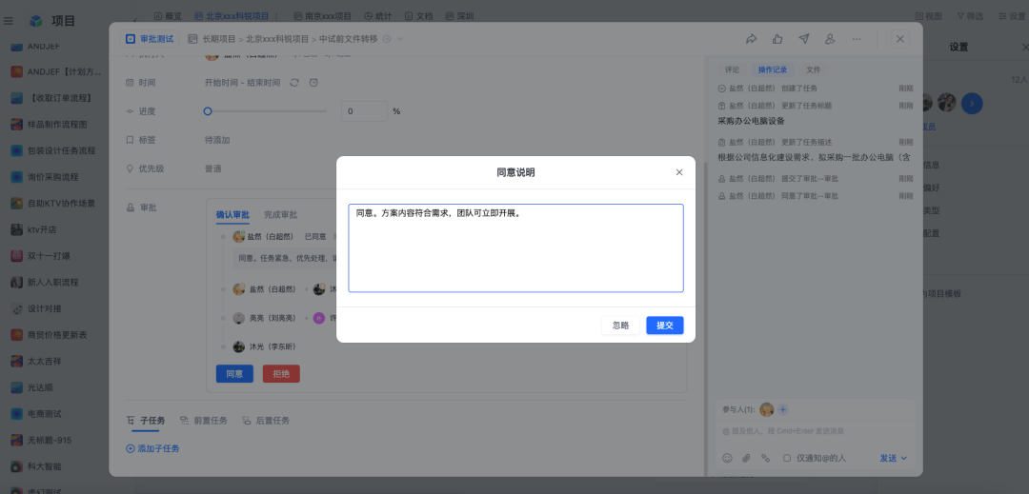Screen dimensions: 1029x494
Task: Click the 电商测试 project icon
Action: click(17, 414)
